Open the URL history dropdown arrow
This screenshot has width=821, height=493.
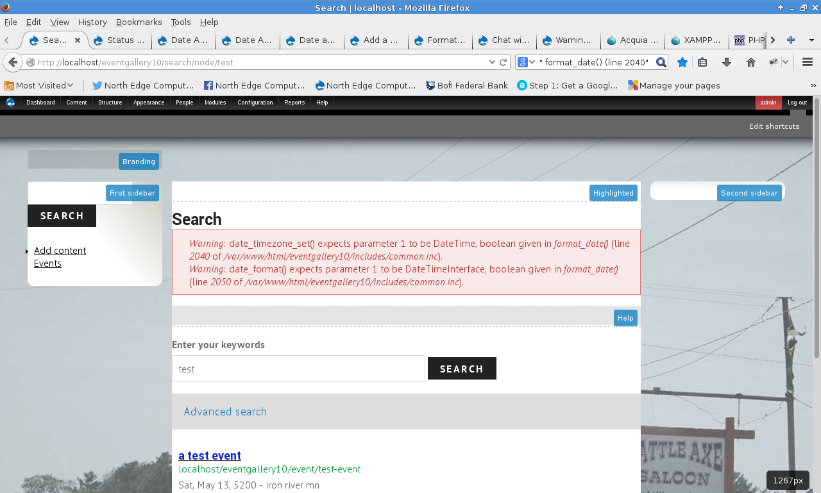[492, 62]
